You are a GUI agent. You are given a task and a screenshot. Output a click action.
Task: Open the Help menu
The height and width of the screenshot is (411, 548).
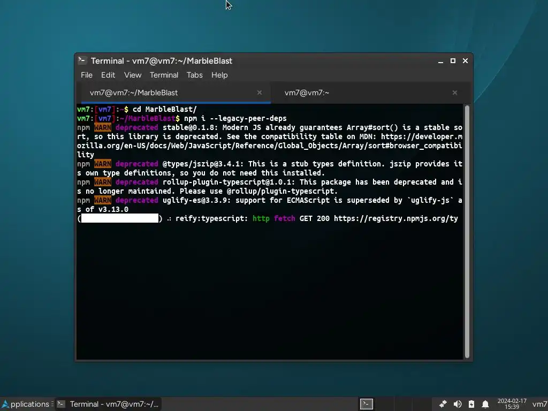click(x=219, y=75)
